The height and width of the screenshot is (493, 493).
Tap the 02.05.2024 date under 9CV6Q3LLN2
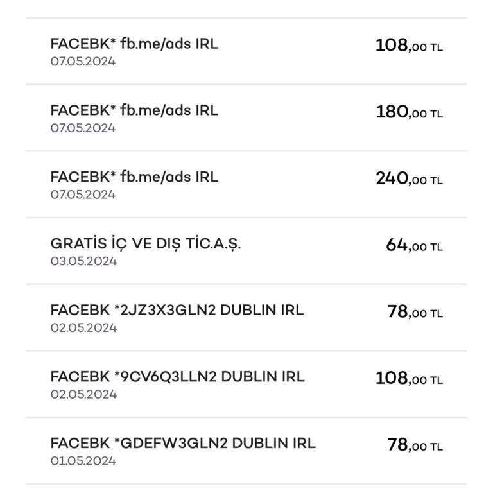point(83,394)
